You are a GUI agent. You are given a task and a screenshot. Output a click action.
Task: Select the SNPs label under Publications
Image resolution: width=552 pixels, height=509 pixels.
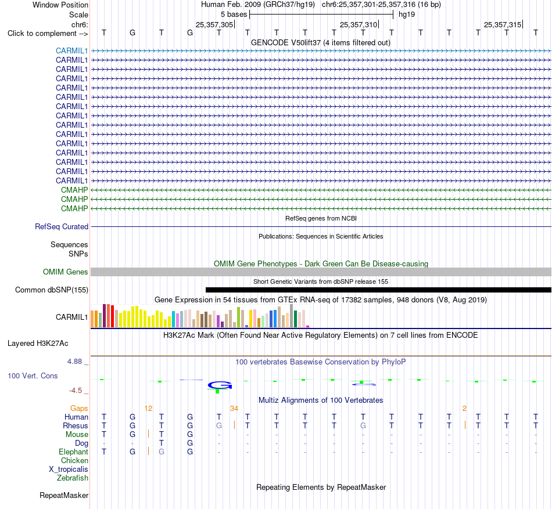(78, 254)
